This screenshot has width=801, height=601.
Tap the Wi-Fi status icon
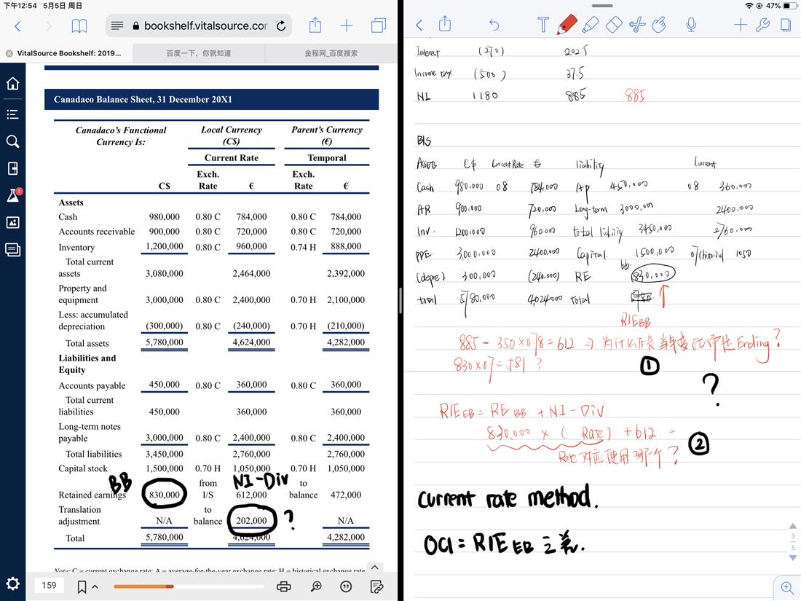pyautogui.click(x=749, y=6)
